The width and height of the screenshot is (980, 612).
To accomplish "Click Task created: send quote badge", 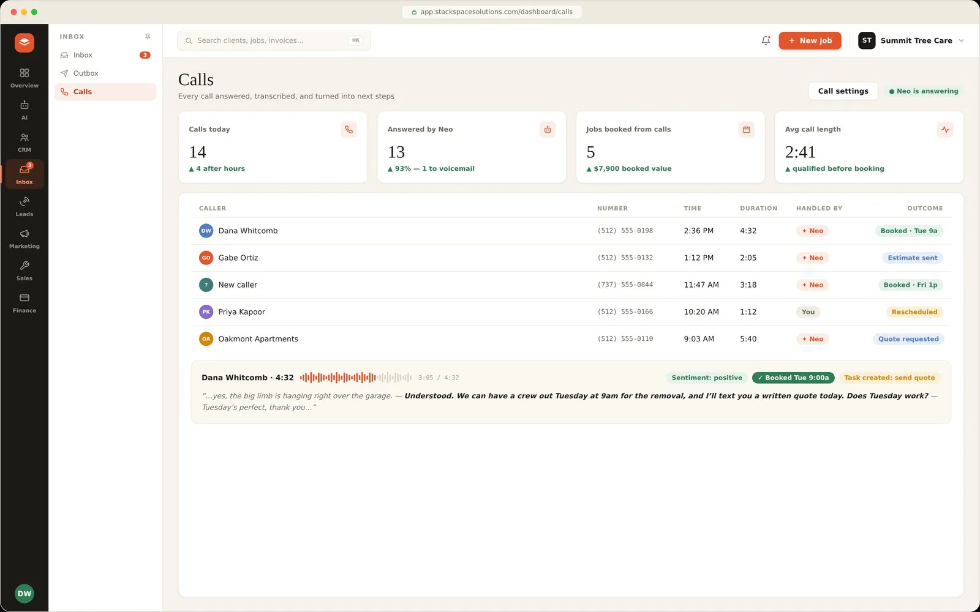I will coord(889,378).
